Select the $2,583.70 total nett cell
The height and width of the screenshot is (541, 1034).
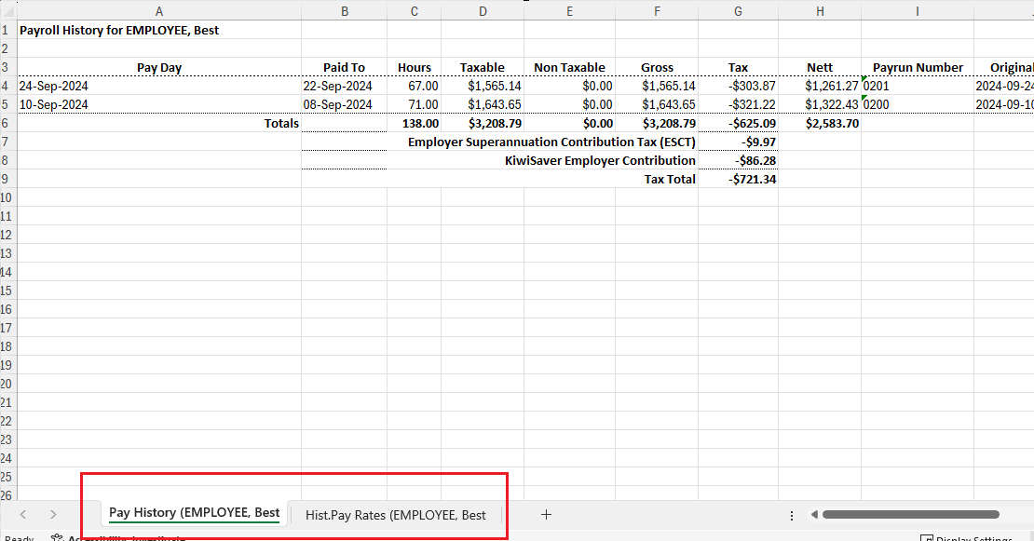tap(820, 123)
